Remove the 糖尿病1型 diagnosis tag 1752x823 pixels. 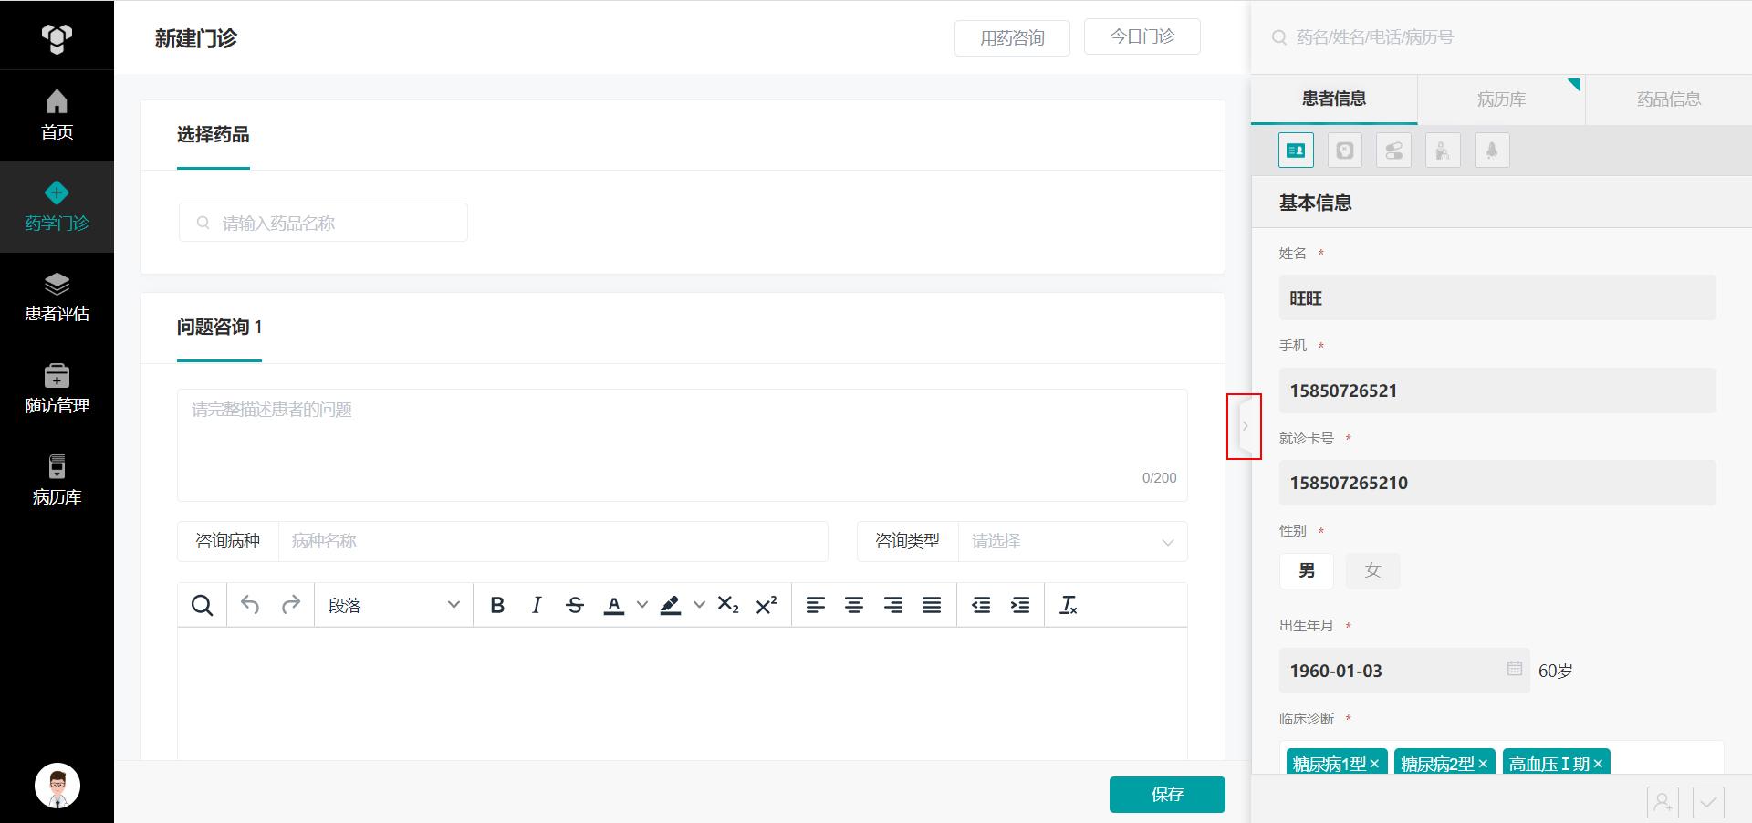coord(1375,764)
